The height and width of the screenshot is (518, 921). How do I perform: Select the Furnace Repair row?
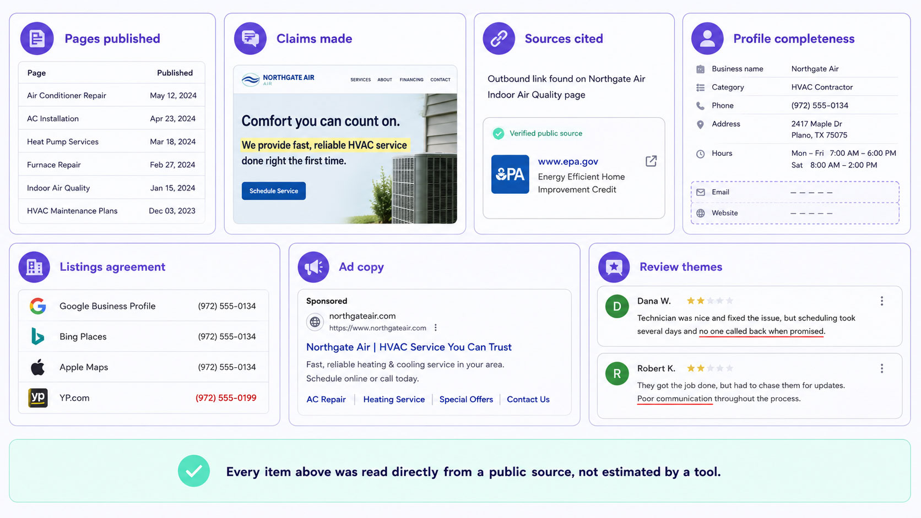point(112,165)
